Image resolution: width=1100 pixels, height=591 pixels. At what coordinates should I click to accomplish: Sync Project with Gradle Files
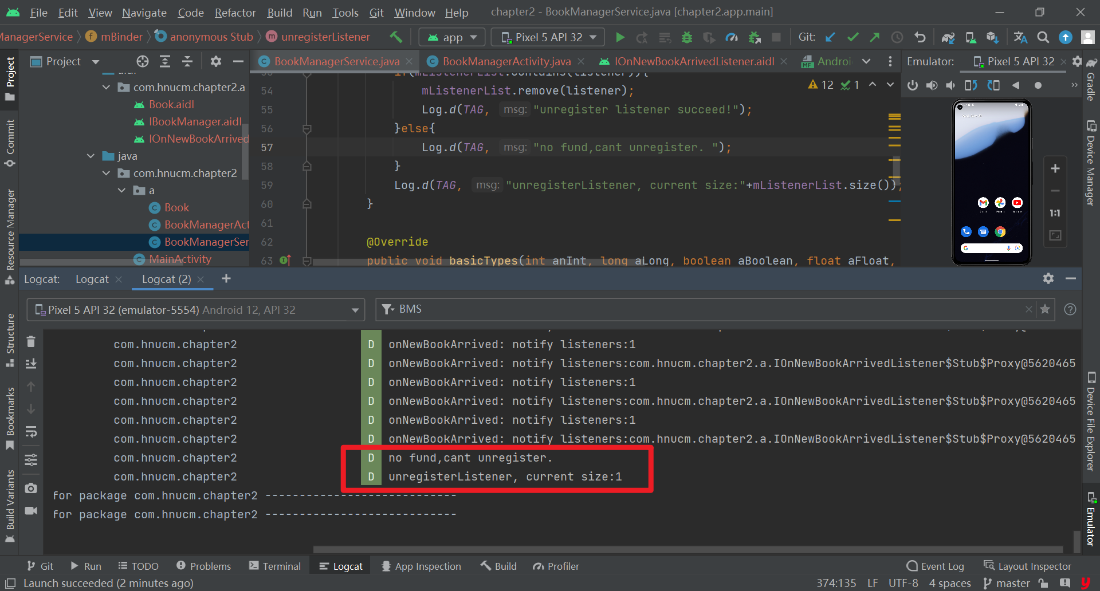(x=948, y=37)
